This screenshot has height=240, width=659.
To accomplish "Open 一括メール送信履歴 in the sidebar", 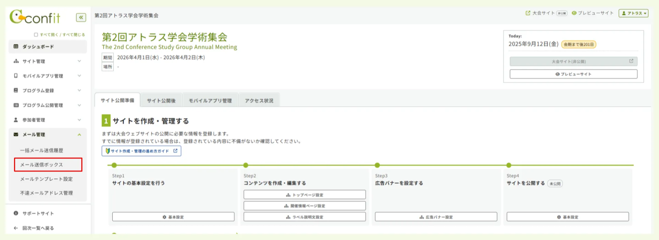I will pos(42,150).
